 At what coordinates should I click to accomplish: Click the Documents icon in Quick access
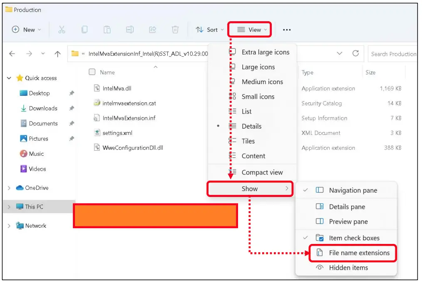click(x=24, y=123)
